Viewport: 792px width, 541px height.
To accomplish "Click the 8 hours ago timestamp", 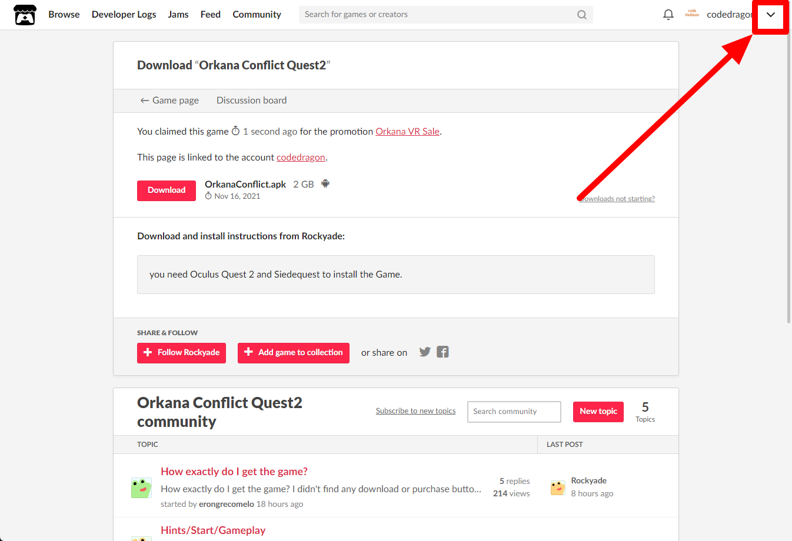I will pos(592,493).
